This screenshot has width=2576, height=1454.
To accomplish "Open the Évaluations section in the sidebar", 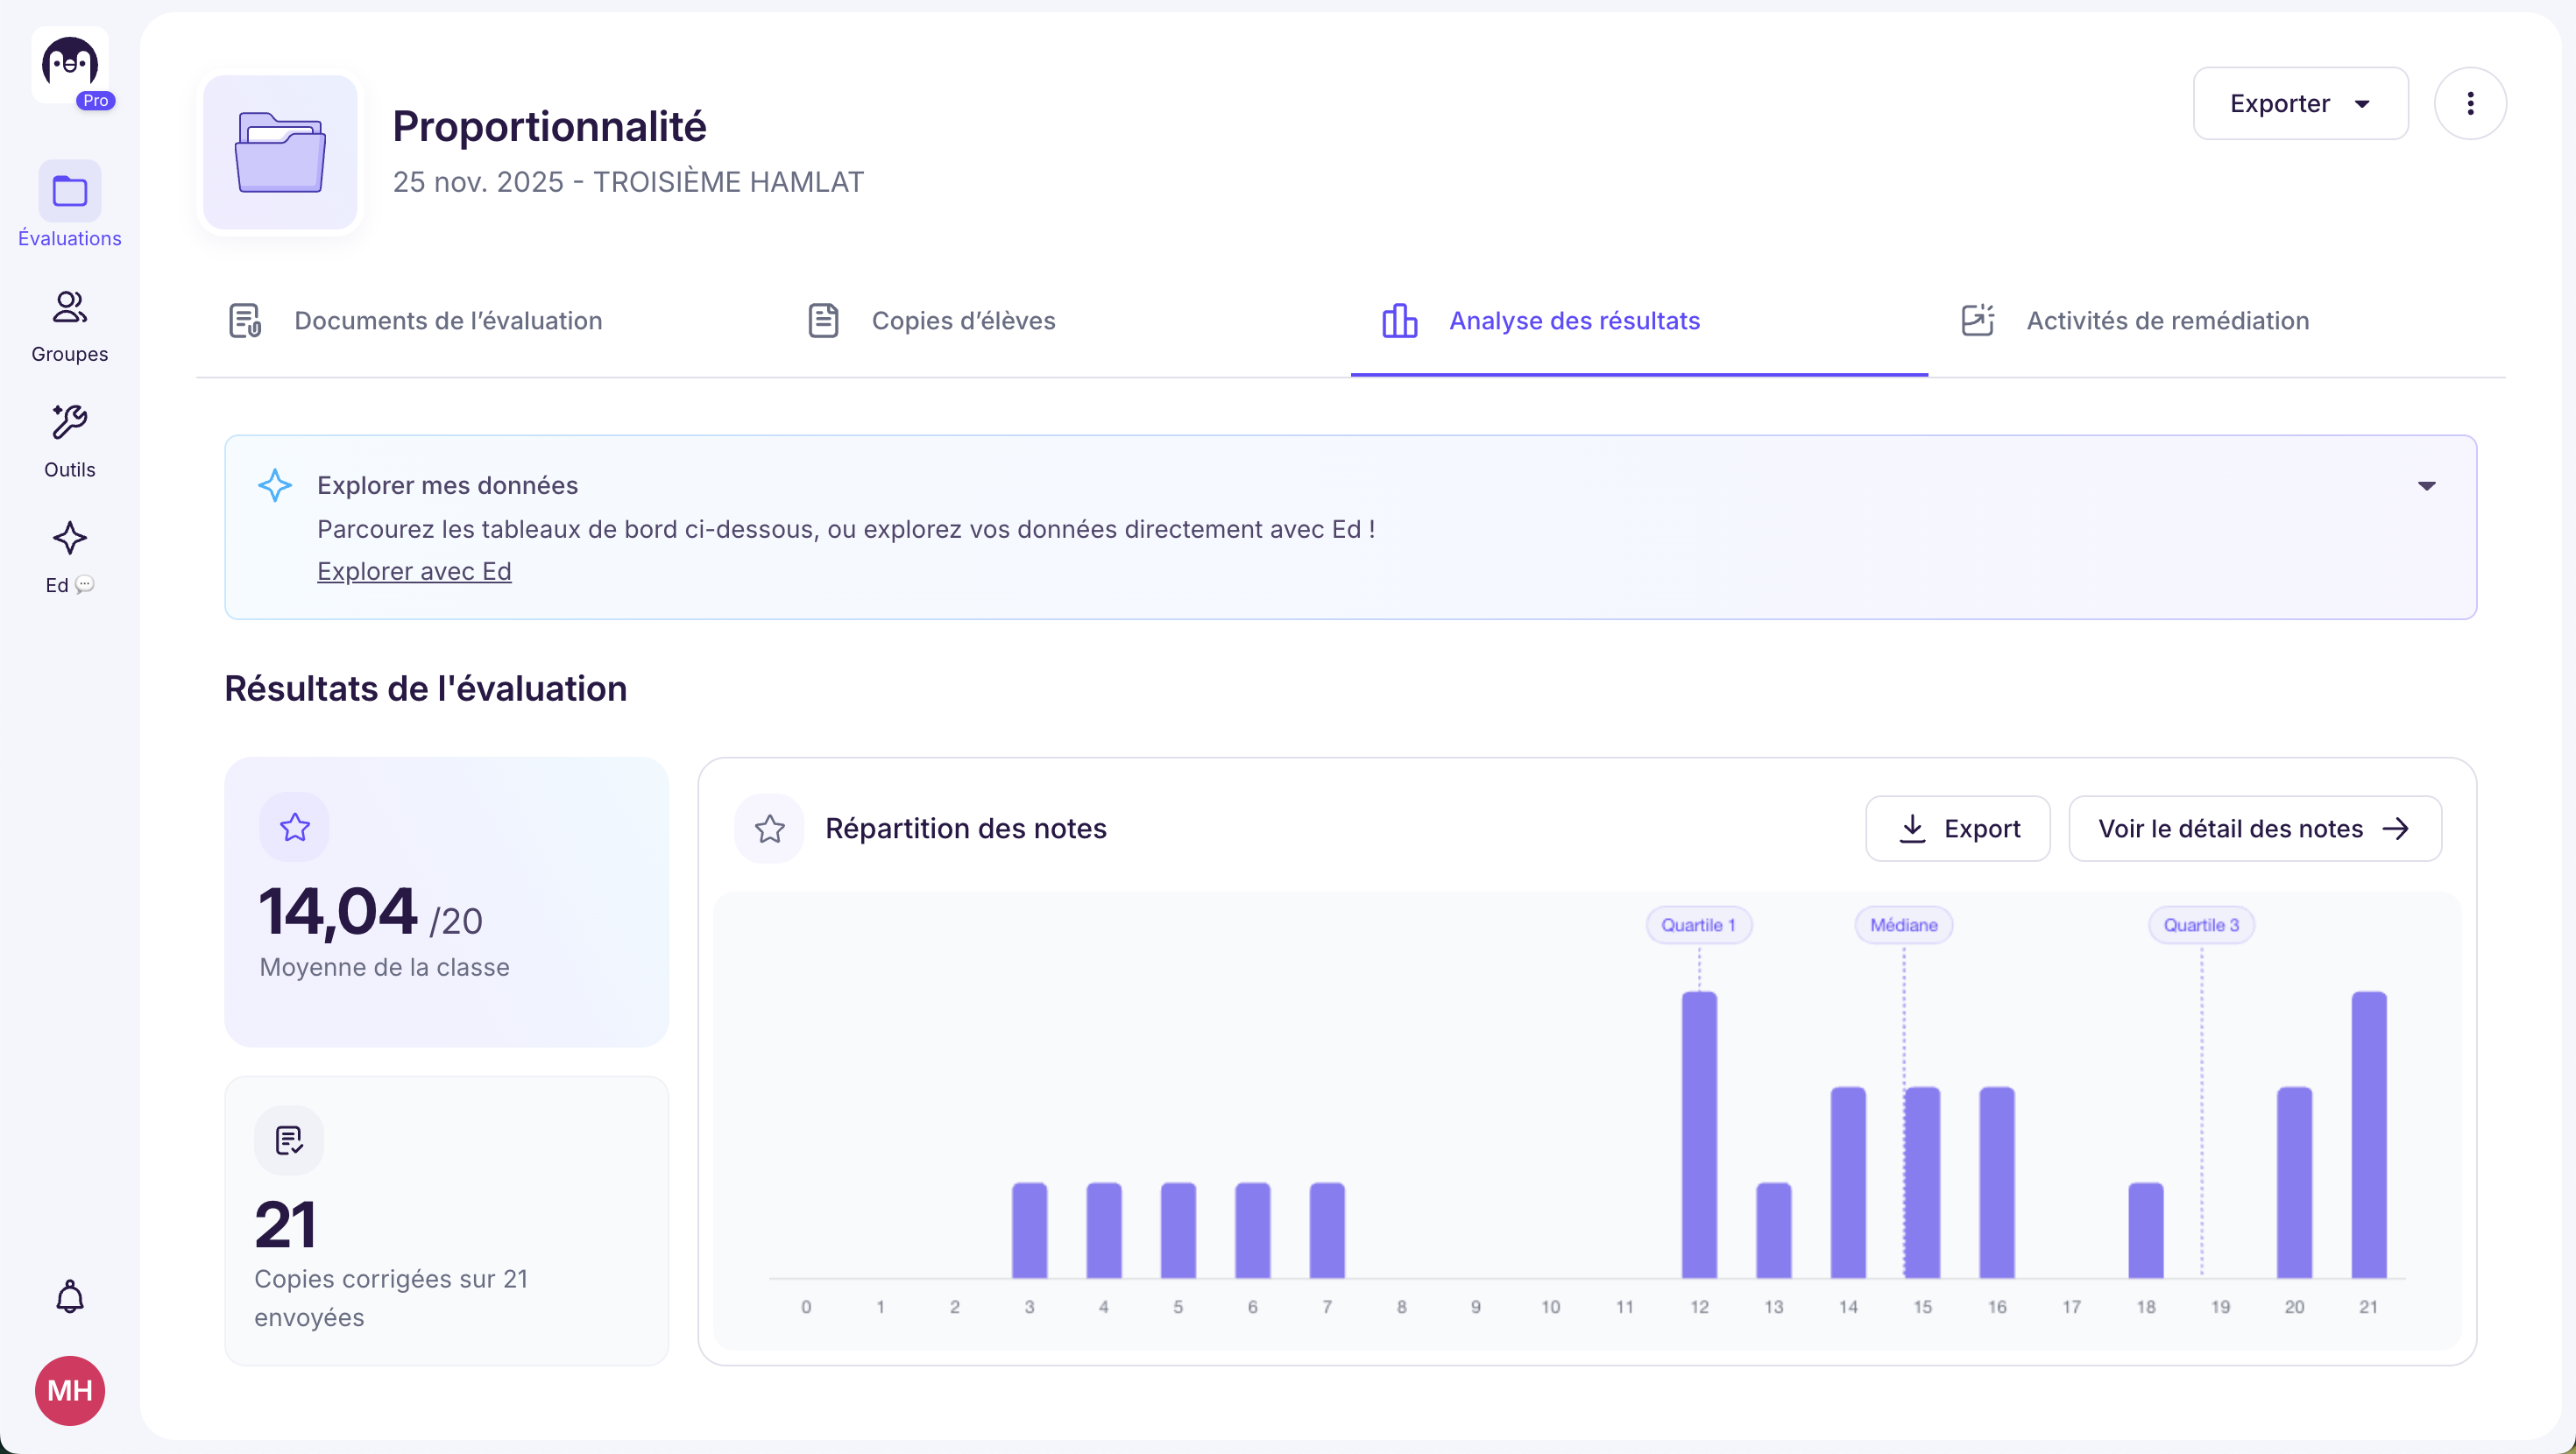I will click(x=69, y=205).
